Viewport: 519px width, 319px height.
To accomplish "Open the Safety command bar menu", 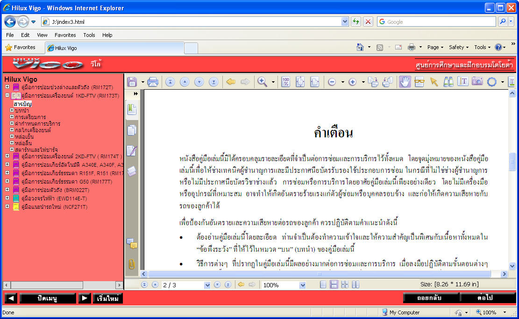I will (459, 47).
